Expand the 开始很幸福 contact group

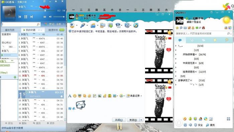point(190,54)
